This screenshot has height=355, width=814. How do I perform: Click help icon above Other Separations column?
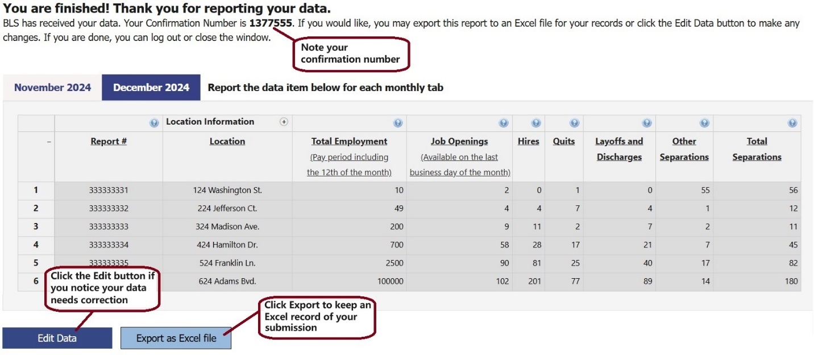click(x=704, y=123)
